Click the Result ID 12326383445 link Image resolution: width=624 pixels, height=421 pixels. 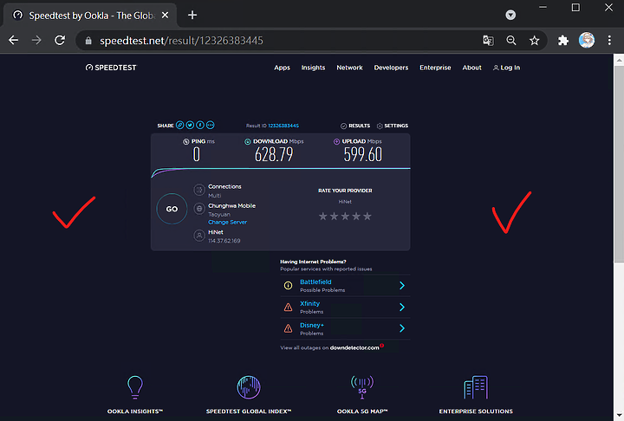pos(283,126)
